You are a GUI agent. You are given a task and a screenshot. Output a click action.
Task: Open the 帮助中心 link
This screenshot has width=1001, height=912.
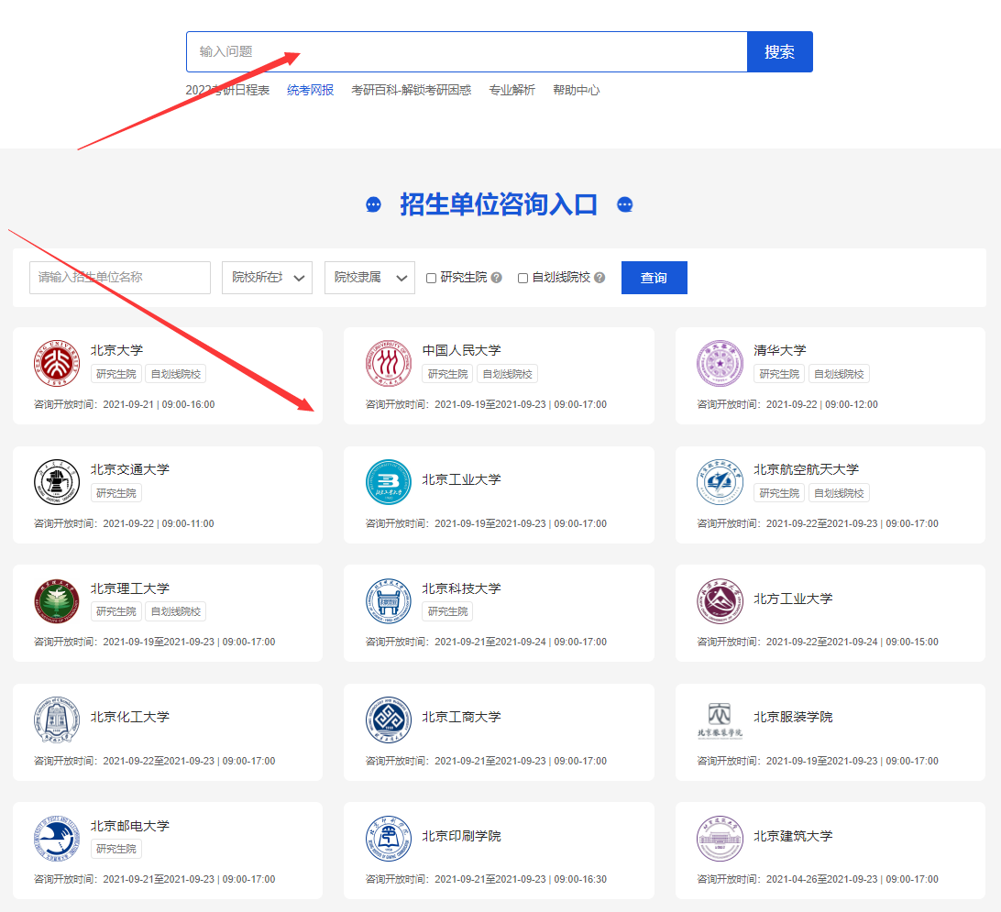(576, 90)
